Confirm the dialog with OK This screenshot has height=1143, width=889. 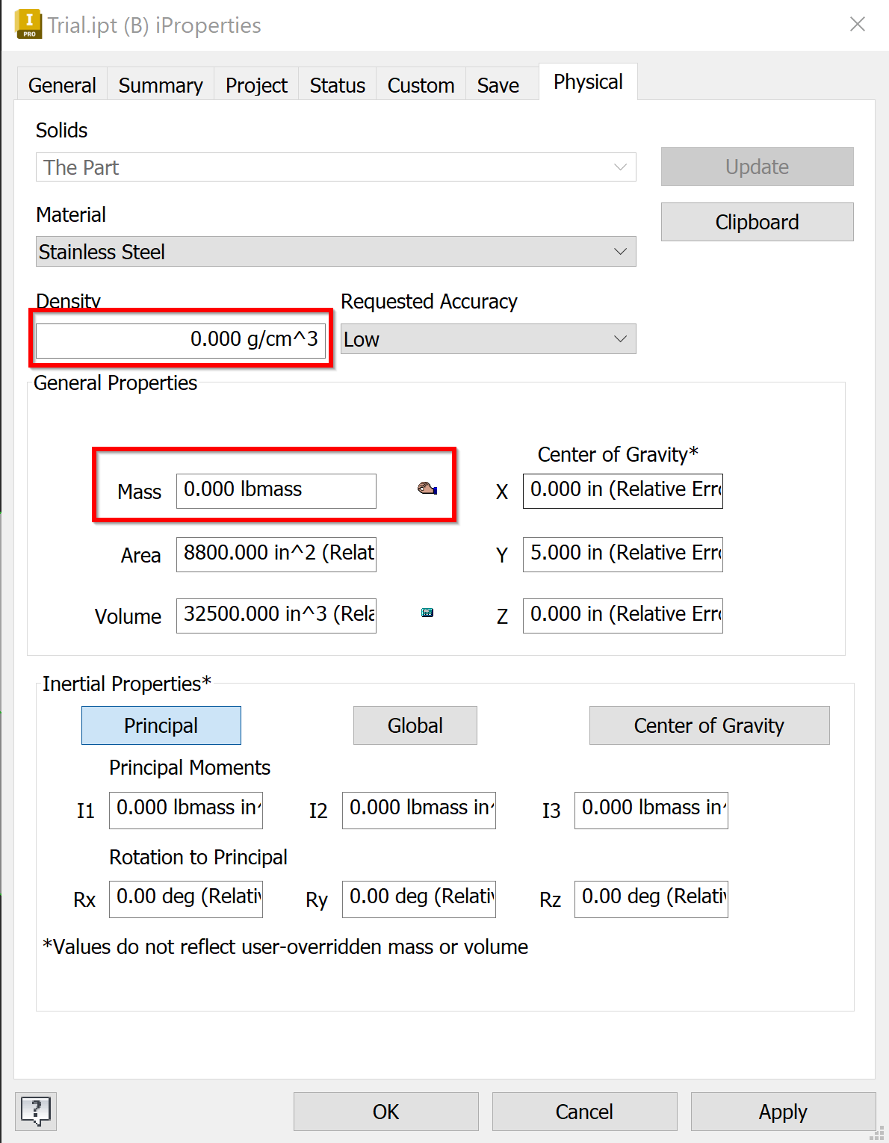(385, 1112)
